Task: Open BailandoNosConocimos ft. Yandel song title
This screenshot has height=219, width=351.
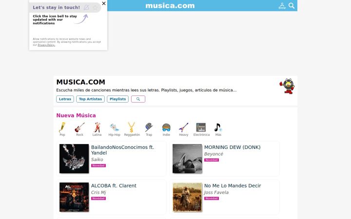Action: [x=123, y=150]
